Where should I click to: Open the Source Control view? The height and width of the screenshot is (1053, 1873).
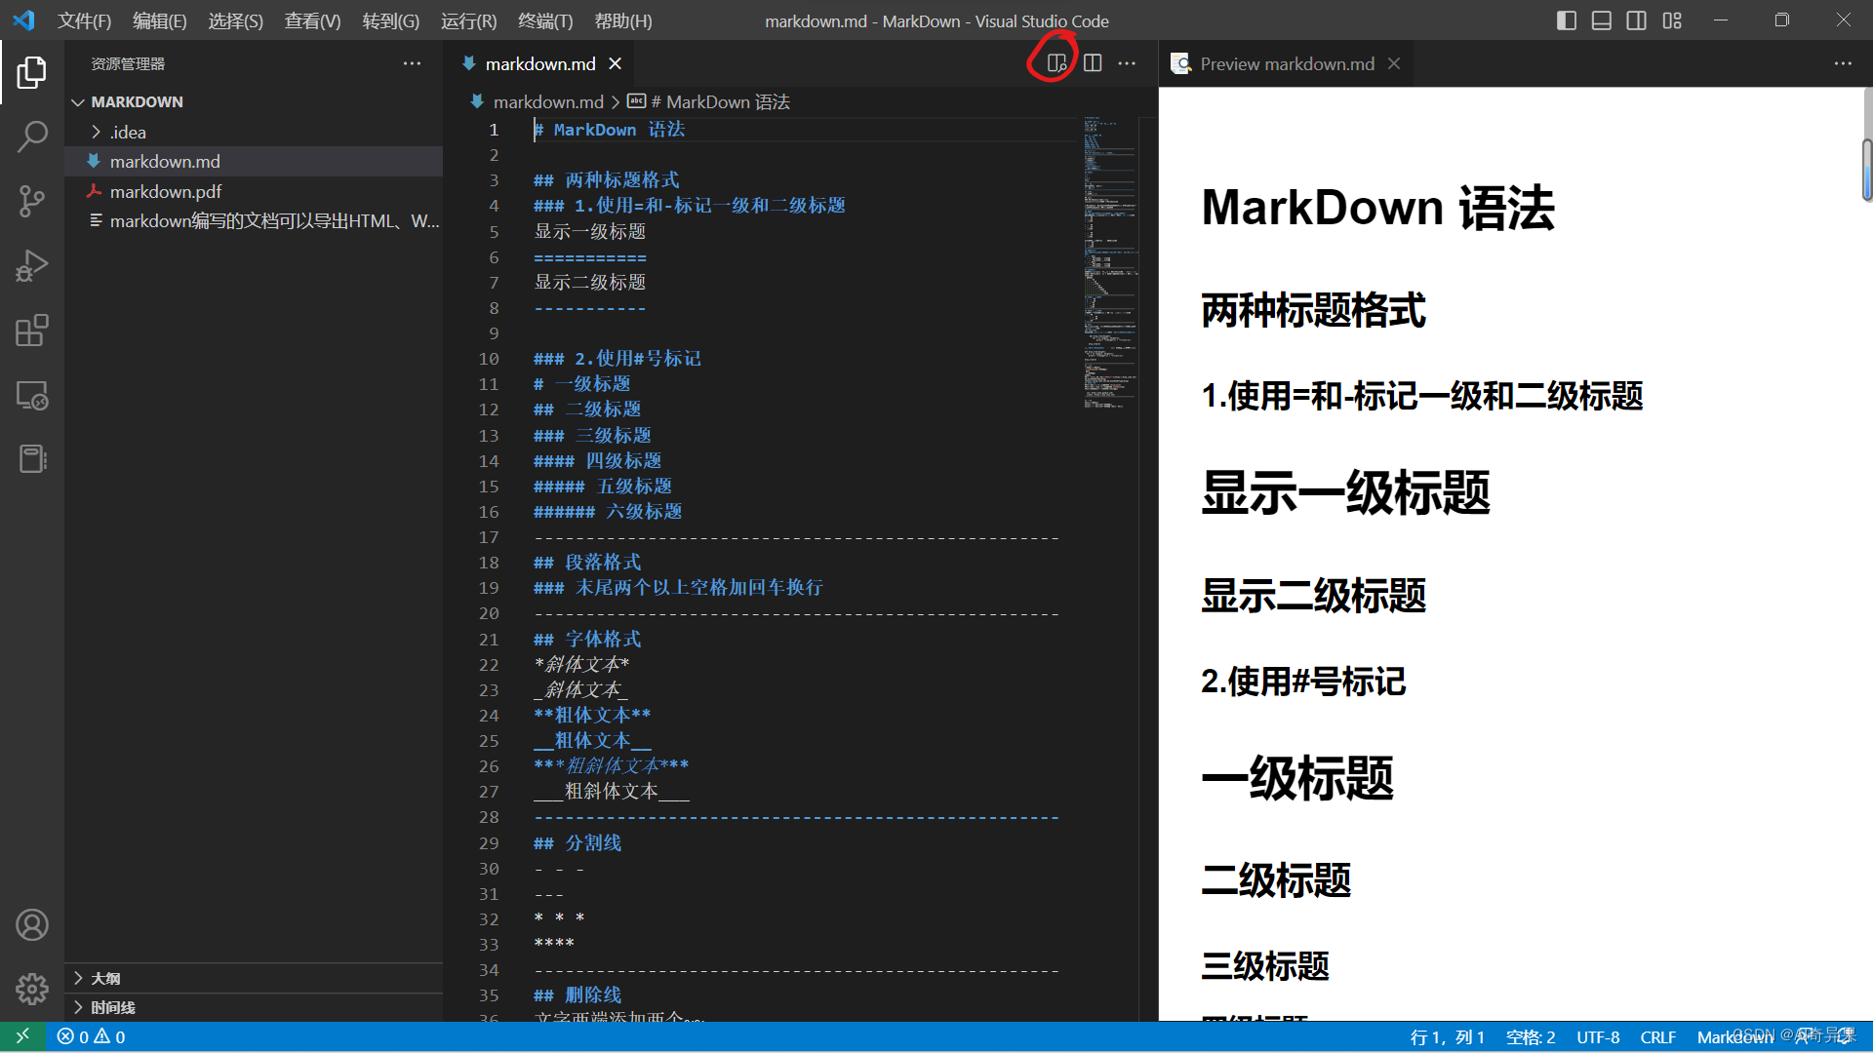[32, 201]
